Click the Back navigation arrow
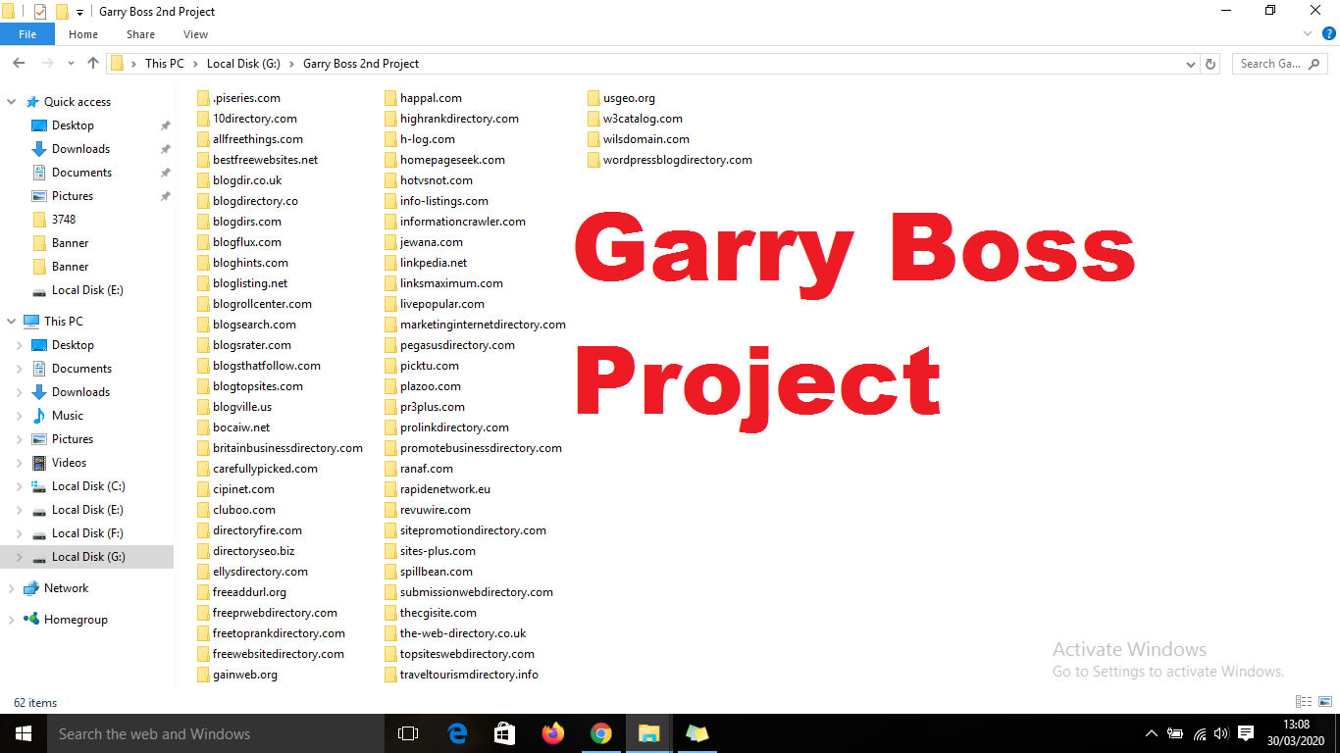Screen dimensions: 1340x753 [x=19, y=64]
